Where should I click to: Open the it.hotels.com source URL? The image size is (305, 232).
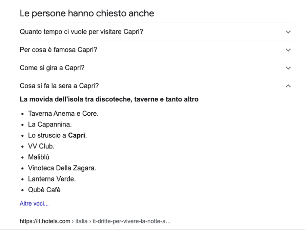pos(95,221)
